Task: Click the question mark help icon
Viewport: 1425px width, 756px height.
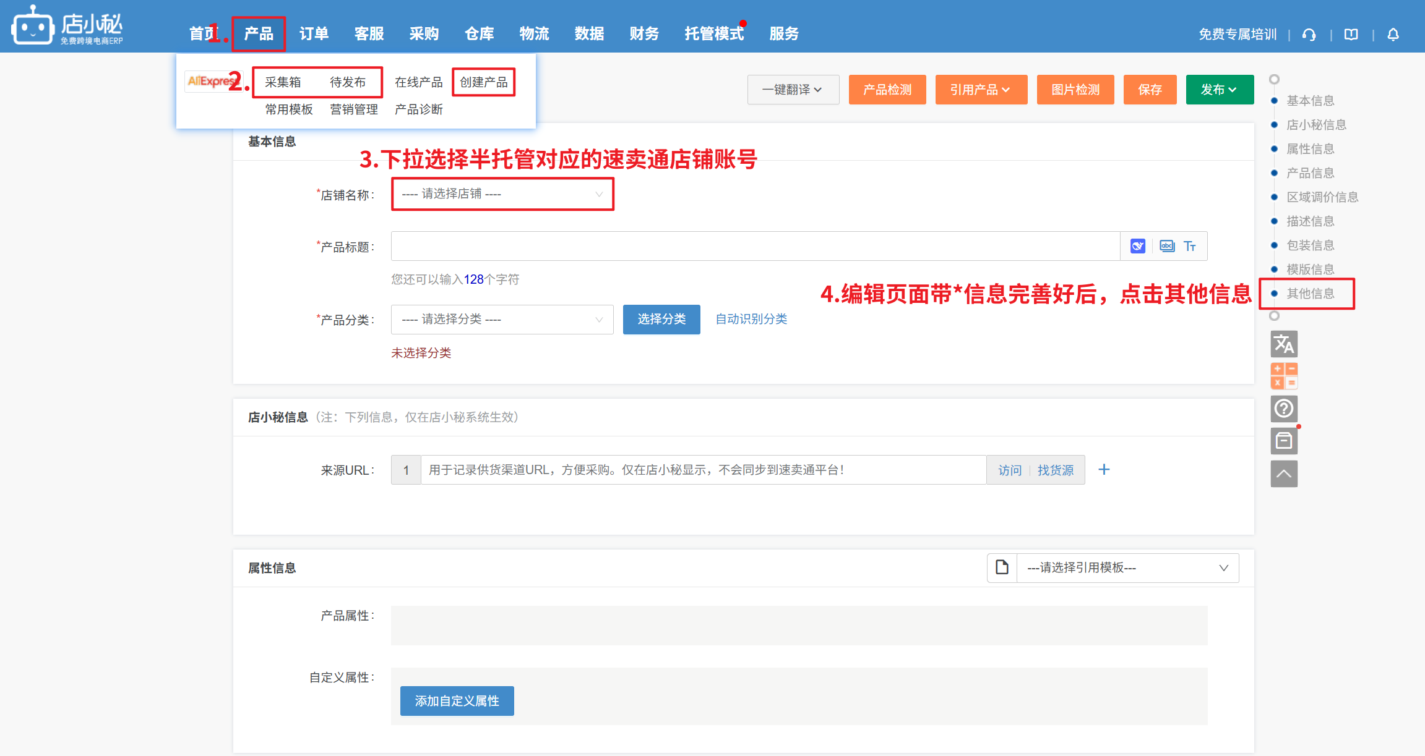Action: (x=1284, y=409)
